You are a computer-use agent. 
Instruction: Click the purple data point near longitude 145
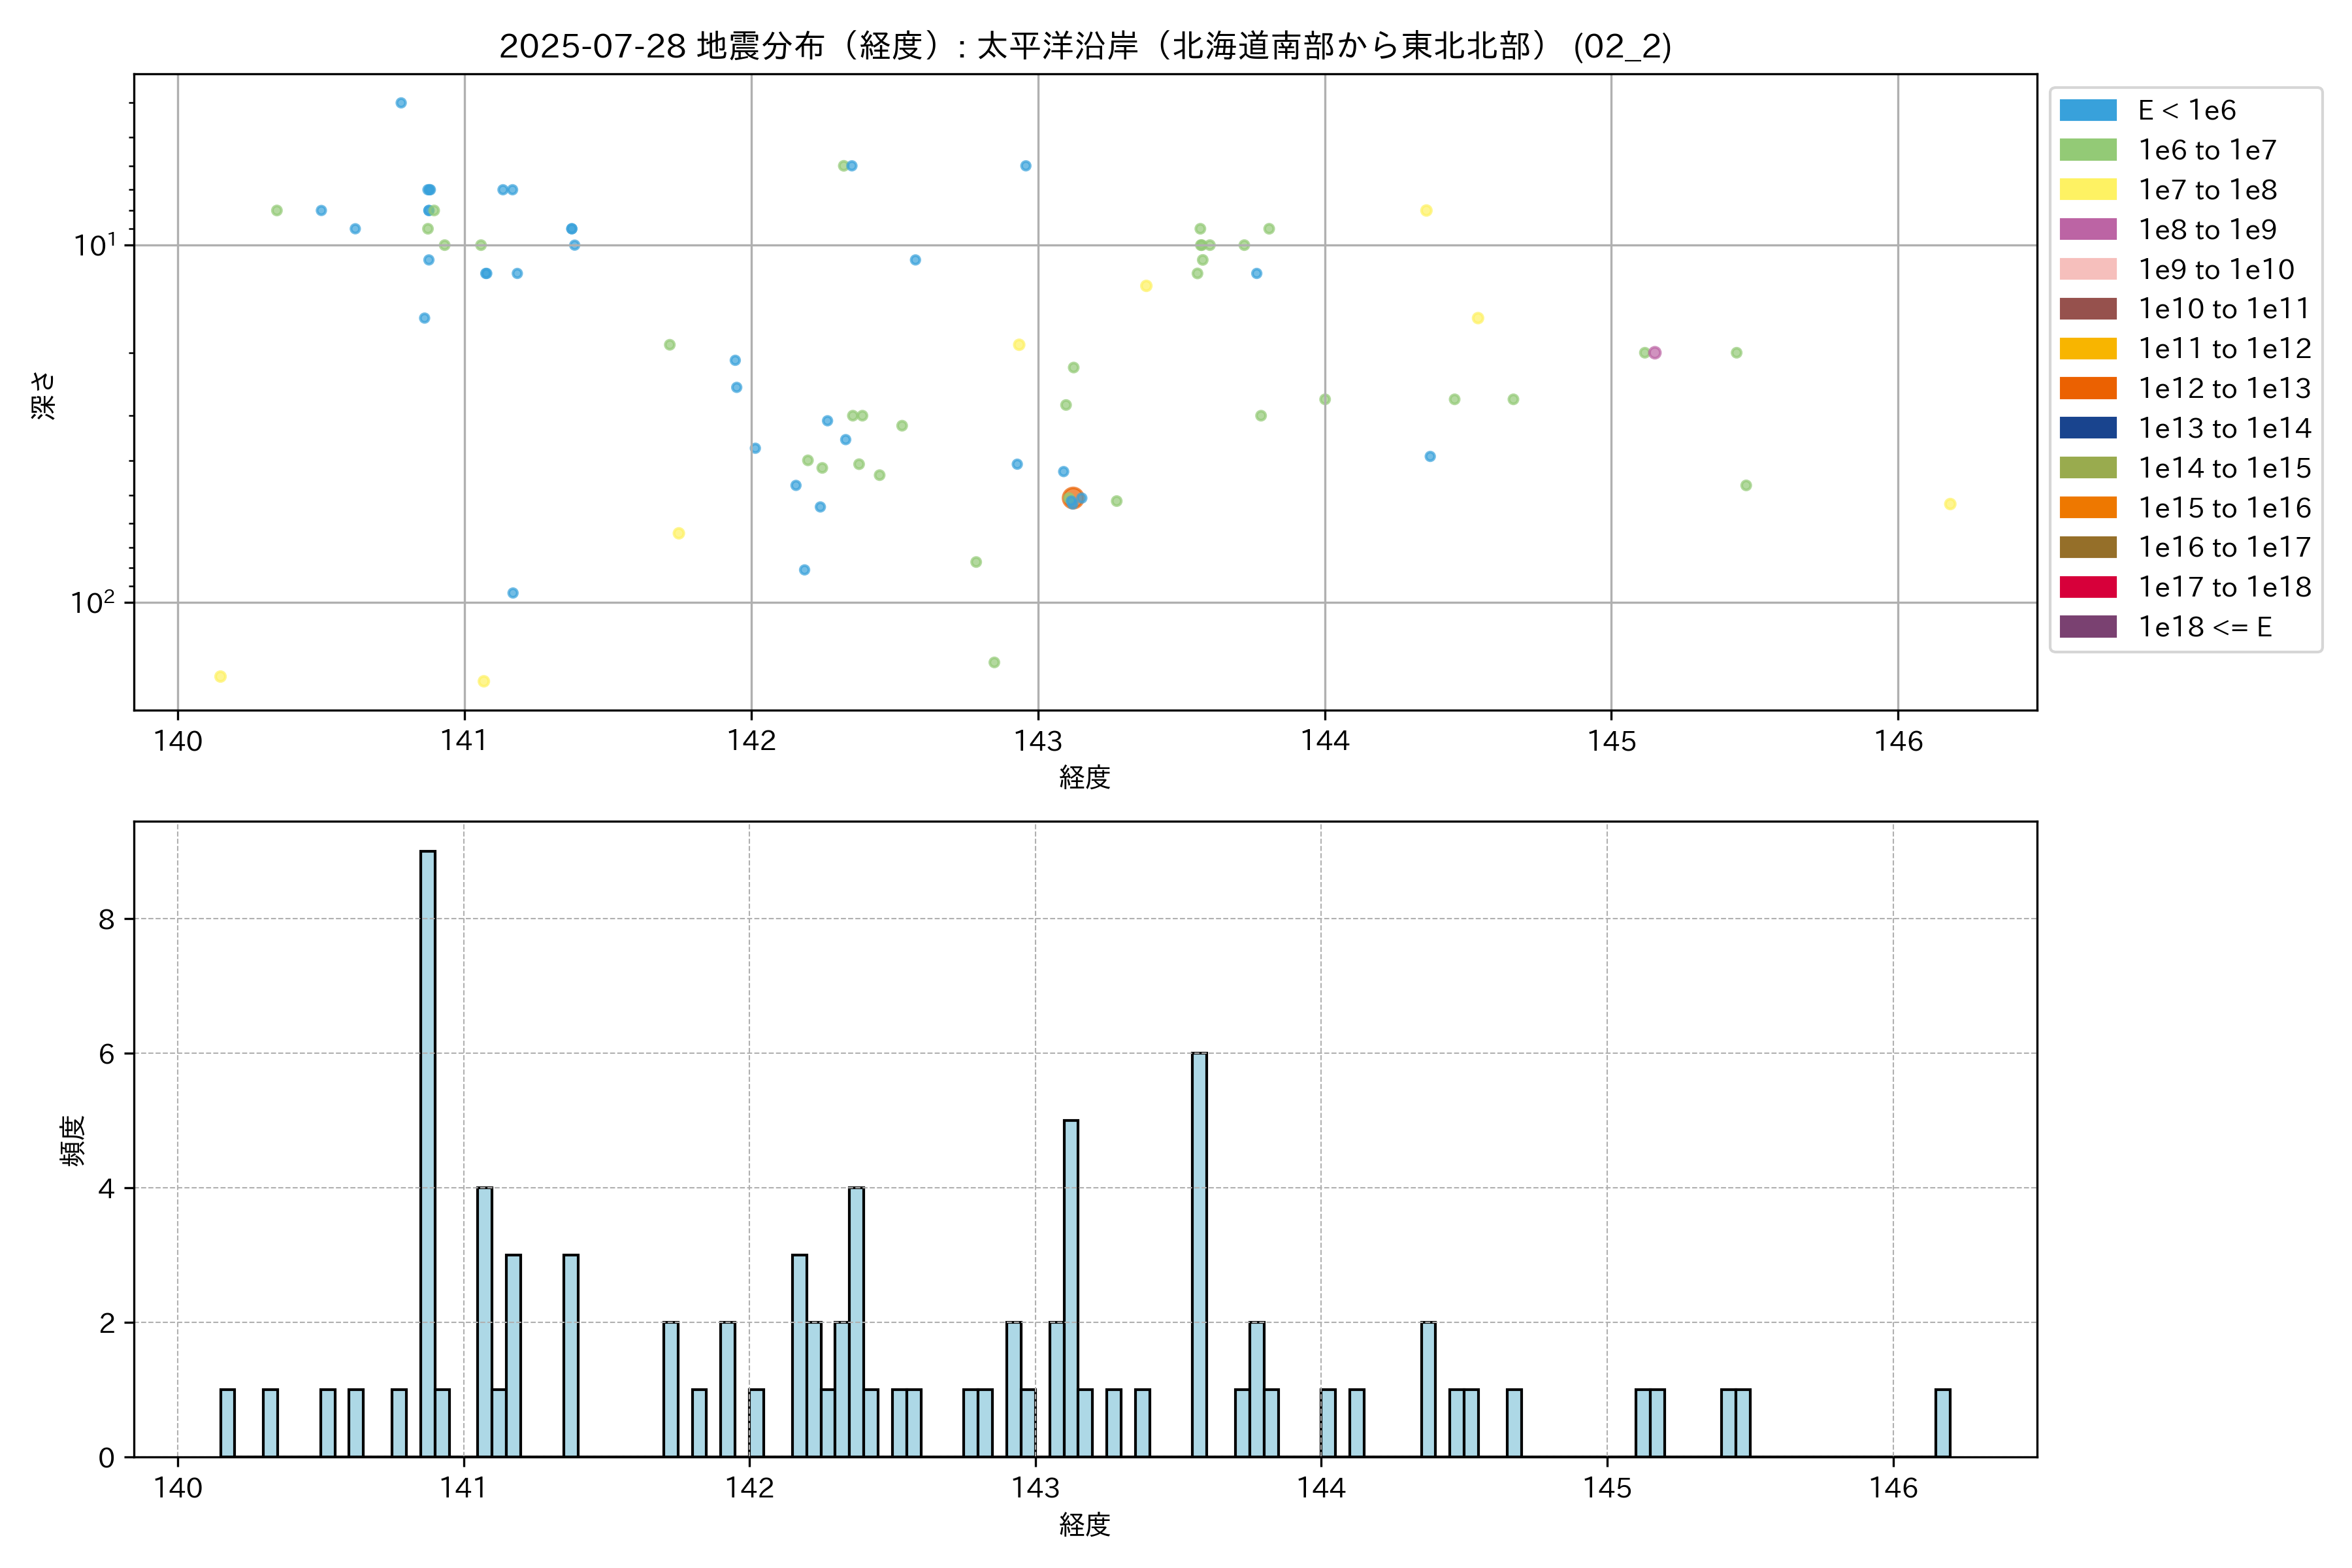pyautogui.click(x=1654, y=353)
